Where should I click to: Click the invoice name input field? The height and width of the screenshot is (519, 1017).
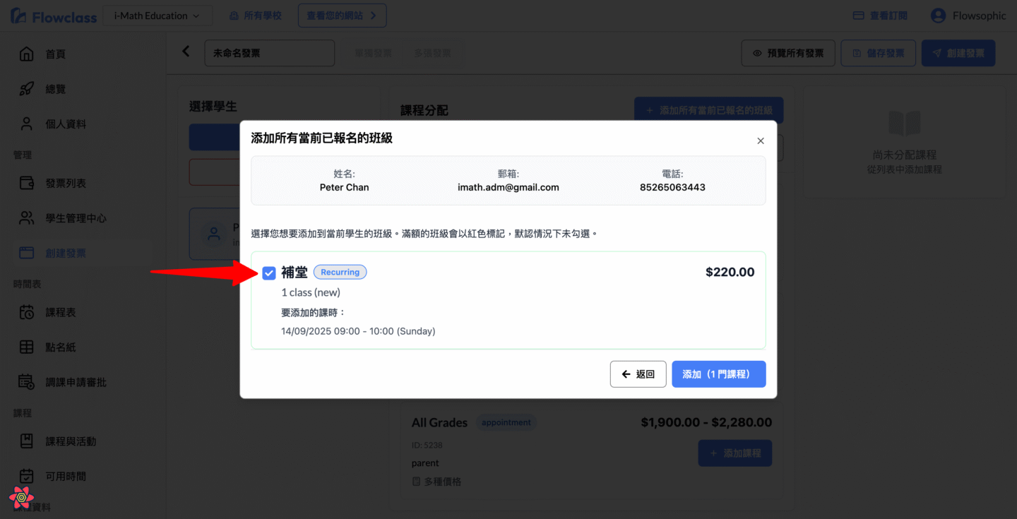click(269, 53)
